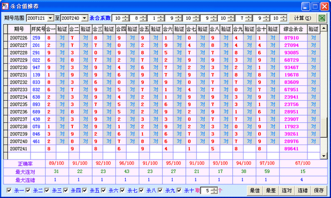The image size is (331, 198).
Task: Click the 正确率 row label
Action: (25, 164)
